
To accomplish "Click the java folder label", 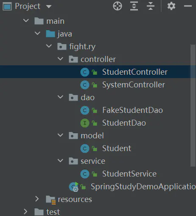I will 65,34.
